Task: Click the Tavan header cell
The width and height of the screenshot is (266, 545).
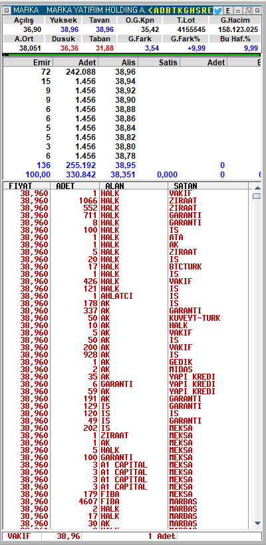Action: [99, 20]
